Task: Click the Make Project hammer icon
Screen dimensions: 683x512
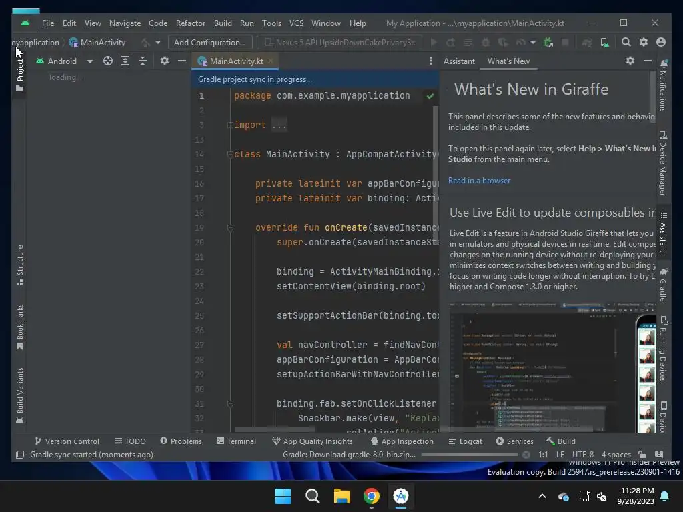Action: click(x=145, y=42)
